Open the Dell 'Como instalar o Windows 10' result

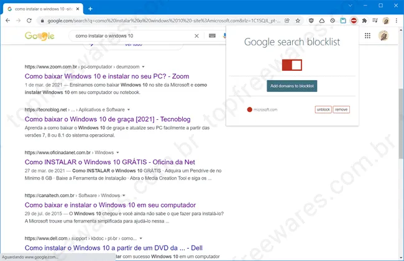[x=114, y=248]
